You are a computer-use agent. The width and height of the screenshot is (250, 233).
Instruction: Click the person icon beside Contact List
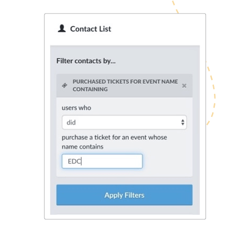[x=62, y=29]
